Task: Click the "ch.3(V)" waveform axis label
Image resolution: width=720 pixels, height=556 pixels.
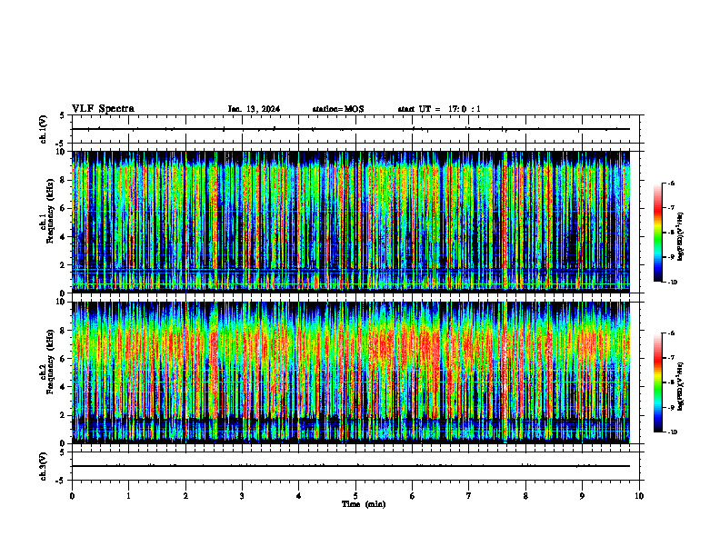Action: tap(43, 466)
